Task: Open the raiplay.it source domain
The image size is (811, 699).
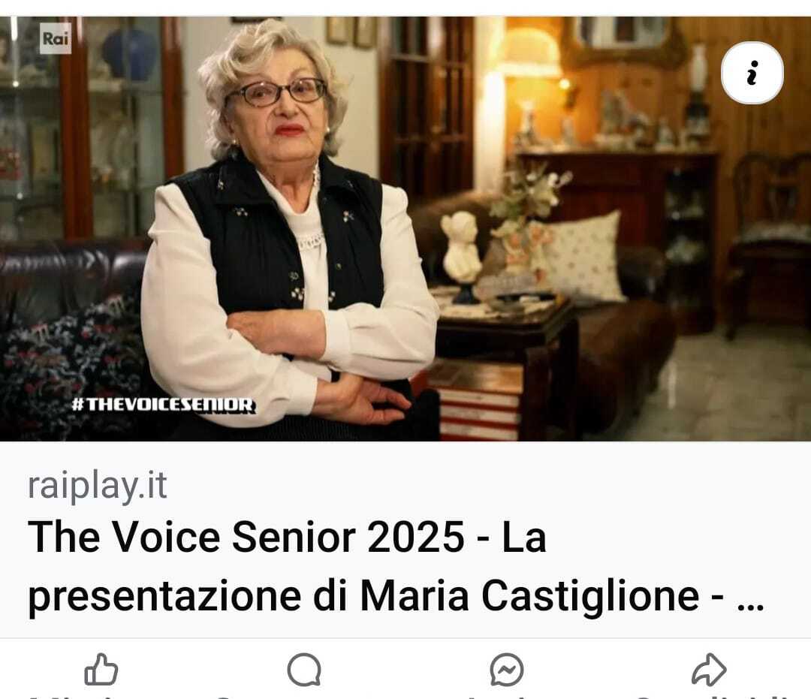Action: point(97,486)
